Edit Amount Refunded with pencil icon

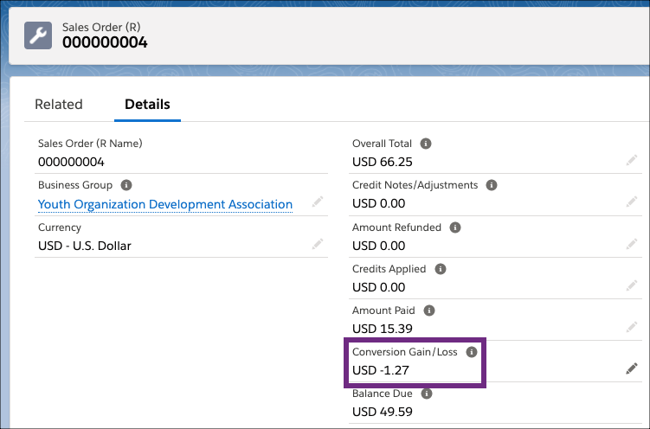click(x=632, y=244)
